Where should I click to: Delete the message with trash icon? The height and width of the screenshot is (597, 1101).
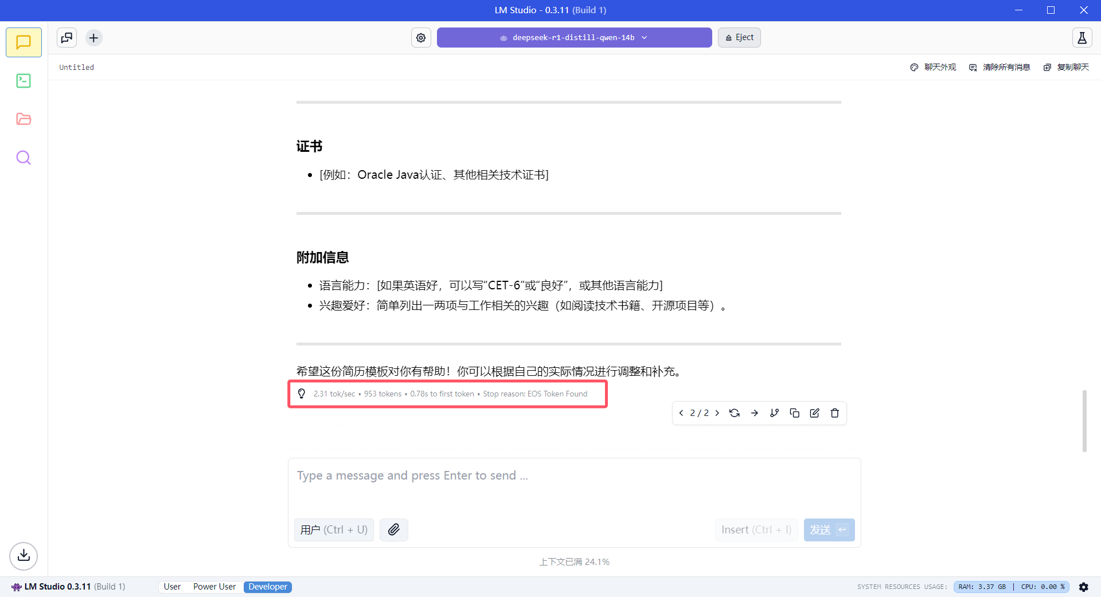pos(834,413)
